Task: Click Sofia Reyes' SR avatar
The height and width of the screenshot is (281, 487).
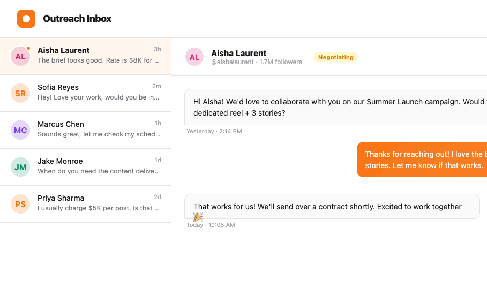Action: pyautogui.click(x=20, y=93)
